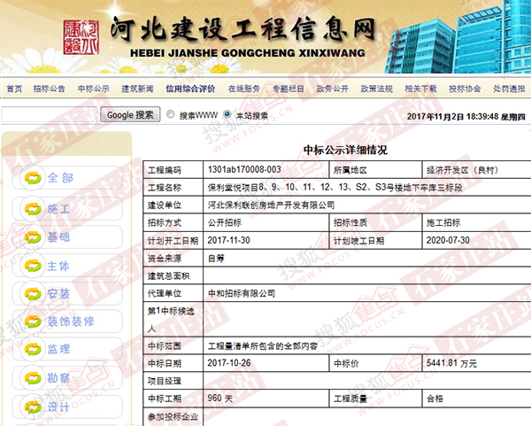The width and height of the screenshot is (531, 426).
Task: Open 在线服务 in navigation bar
Action: tap(244, 89)
